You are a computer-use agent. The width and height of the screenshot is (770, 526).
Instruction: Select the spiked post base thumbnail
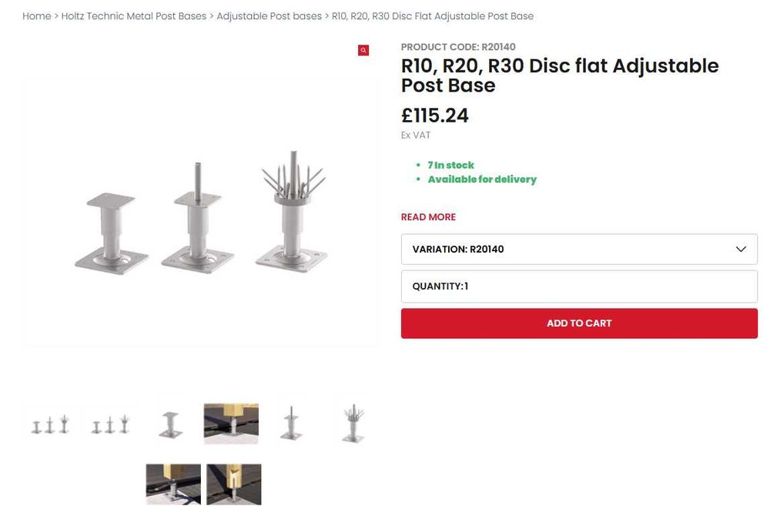(352, 424)
